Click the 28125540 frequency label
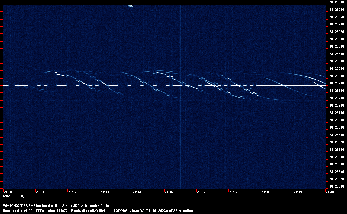 [337, 171]
